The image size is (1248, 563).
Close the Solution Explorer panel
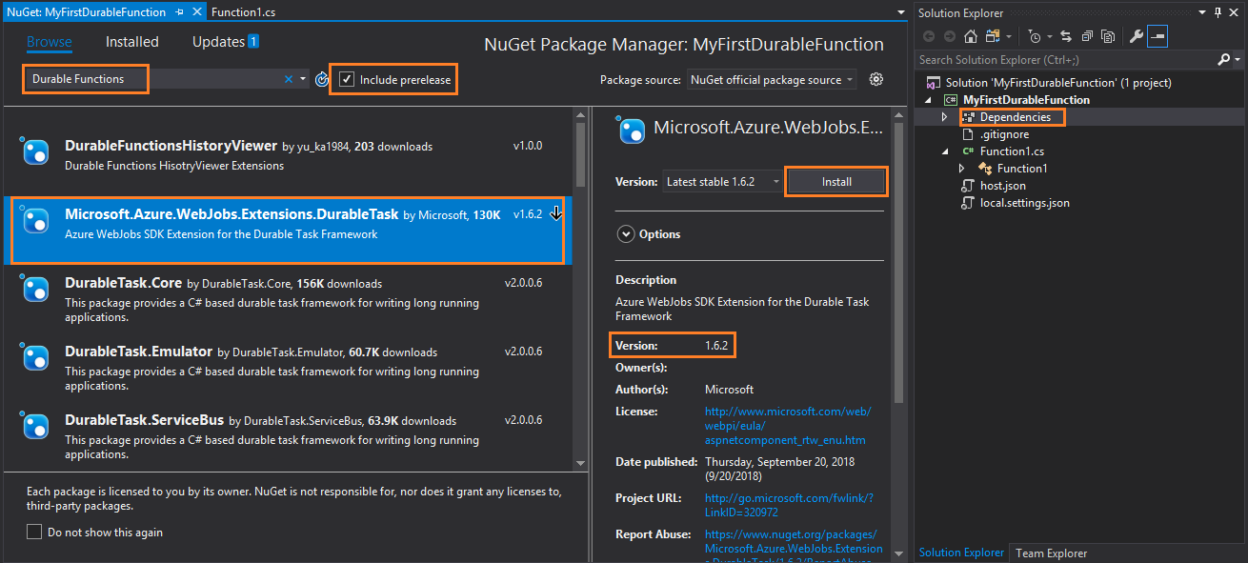[1235, 12]
